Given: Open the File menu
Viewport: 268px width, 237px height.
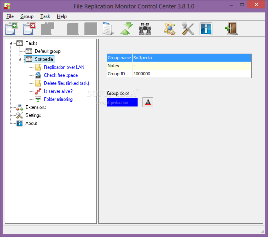Looking at the screenshot, I should (x=10, y=16).
